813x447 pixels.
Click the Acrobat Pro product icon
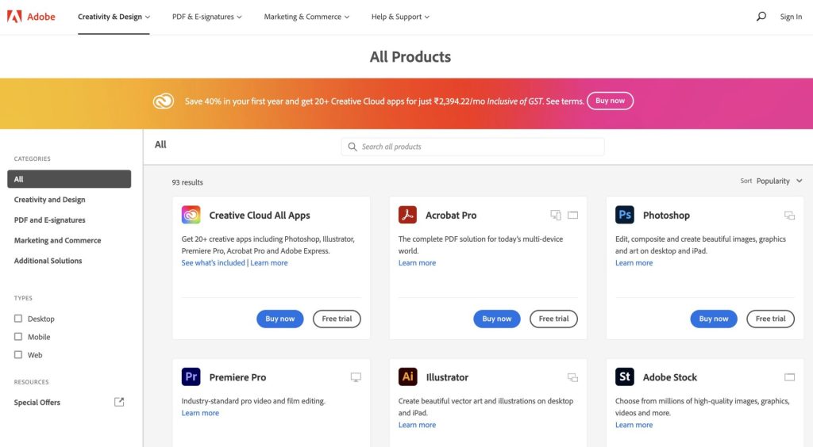coord(407,215)
